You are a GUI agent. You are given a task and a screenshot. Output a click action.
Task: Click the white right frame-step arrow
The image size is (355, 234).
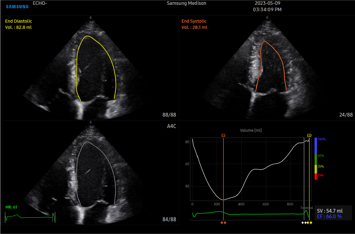(305, 223)
